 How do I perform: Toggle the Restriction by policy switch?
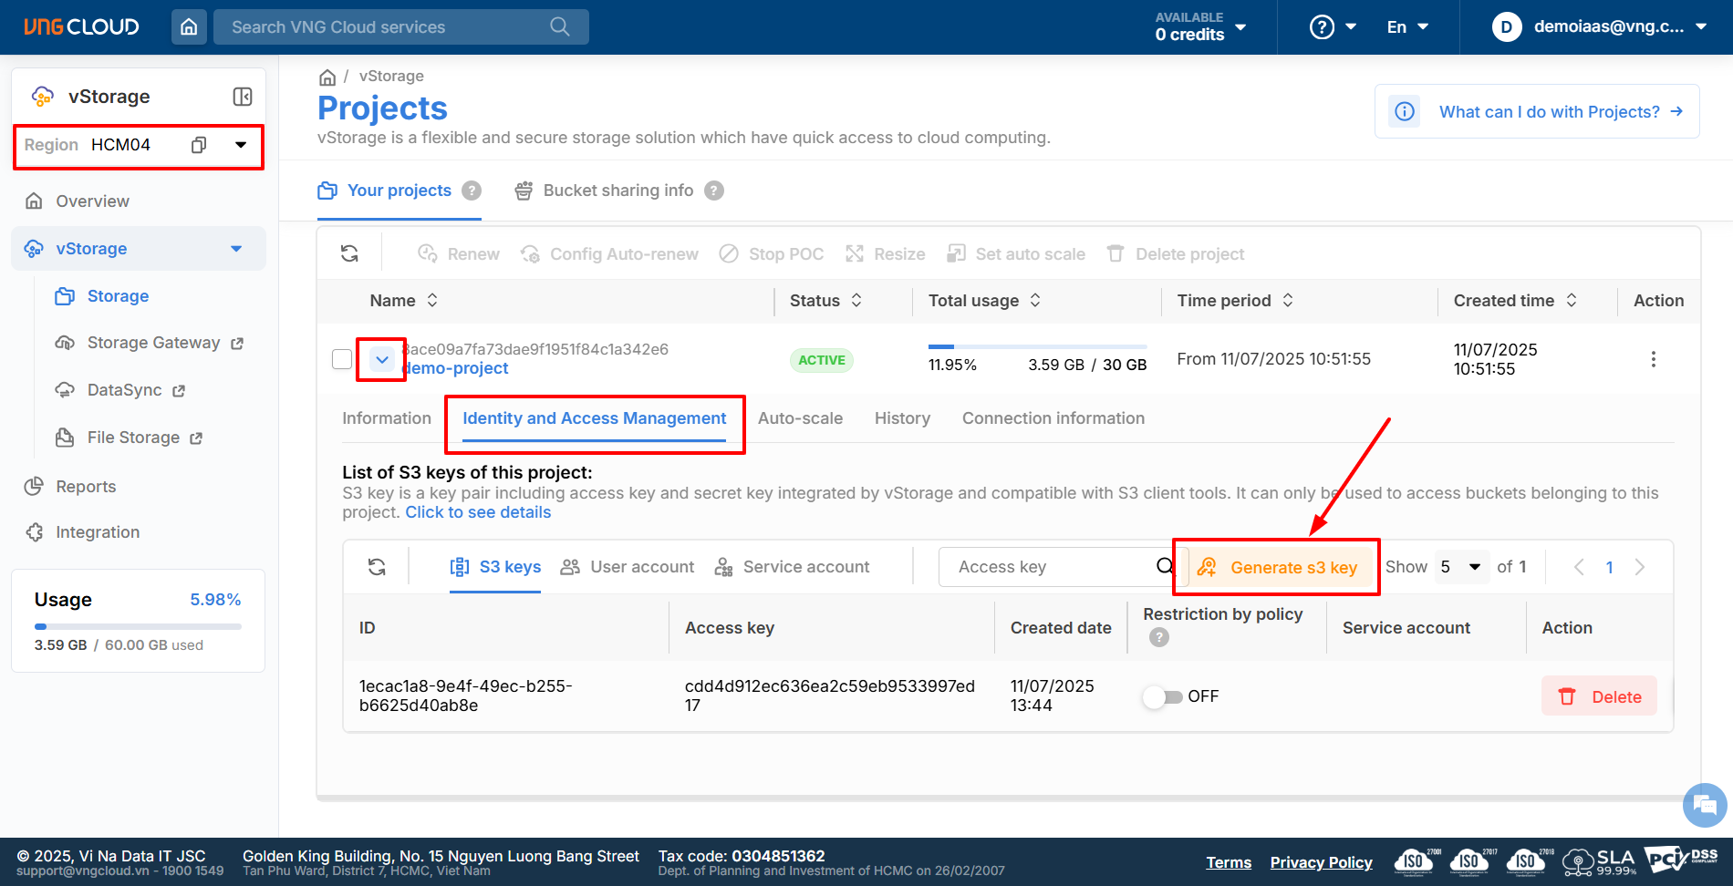pos(1162,696)
